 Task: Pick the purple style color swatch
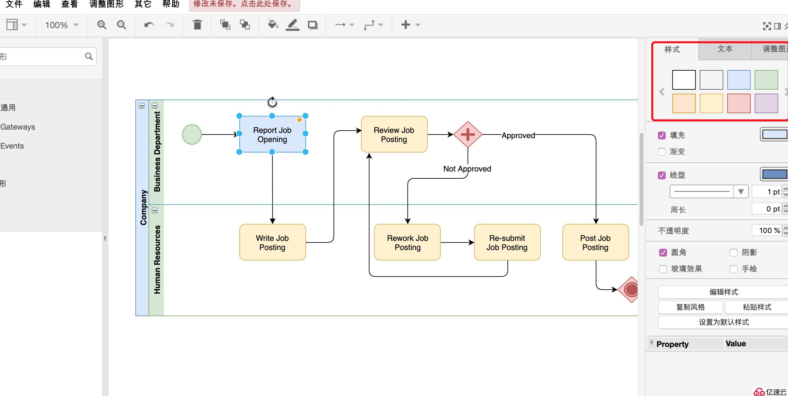(766, 103)
